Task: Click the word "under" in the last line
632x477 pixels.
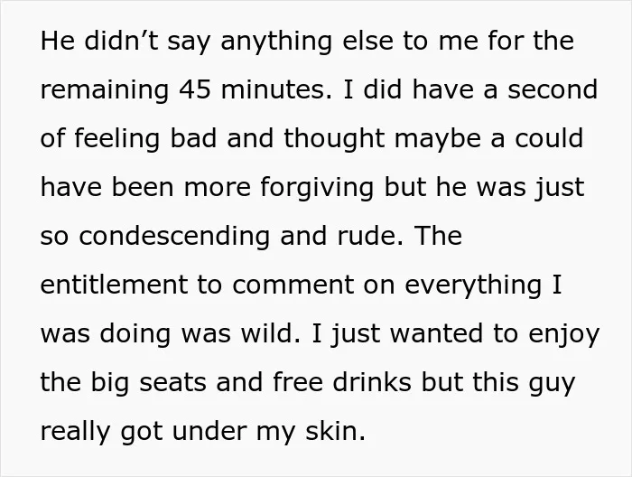Action: click(x=209, y=431)
